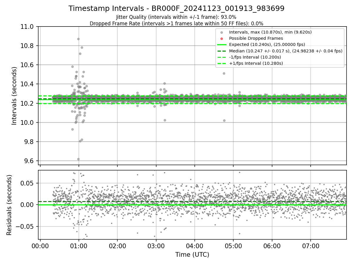The image size is (353, 265).
Task: Click the maximum interval point near 10.87 seconds
Action: [78, 39]
